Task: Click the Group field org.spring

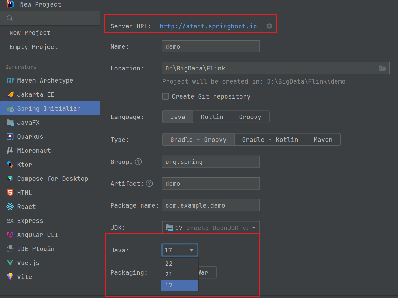Action: (211, 161)
